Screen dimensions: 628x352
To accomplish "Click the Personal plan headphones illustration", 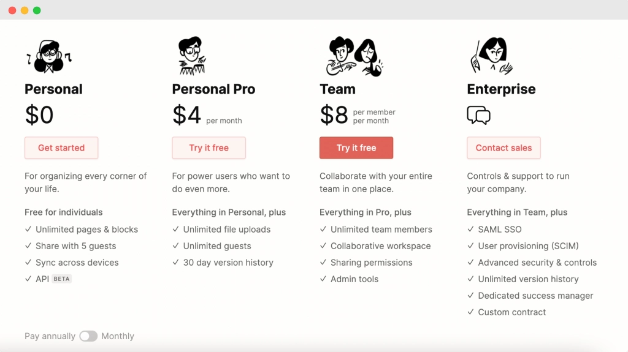I will click(49, 56).
